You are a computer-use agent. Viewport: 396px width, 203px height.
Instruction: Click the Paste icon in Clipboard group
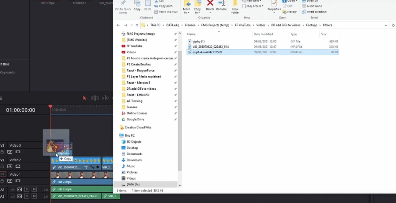pyautogui.click(x=148, y=3)
